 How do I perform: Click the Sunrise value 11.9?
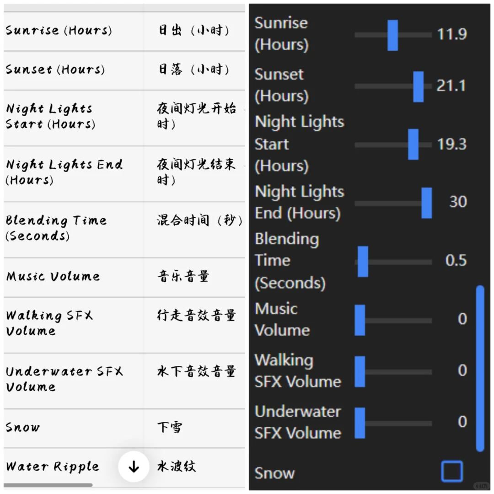[x=451, y=34]
